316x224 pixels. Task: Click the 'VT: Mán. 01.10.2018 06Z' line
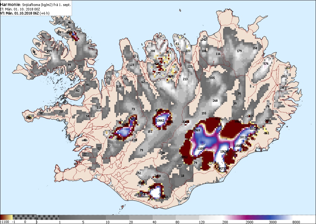[19, 13]
